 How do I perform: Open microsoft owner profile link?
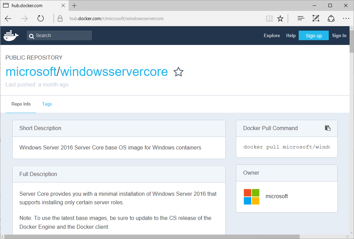coord(277,196)
